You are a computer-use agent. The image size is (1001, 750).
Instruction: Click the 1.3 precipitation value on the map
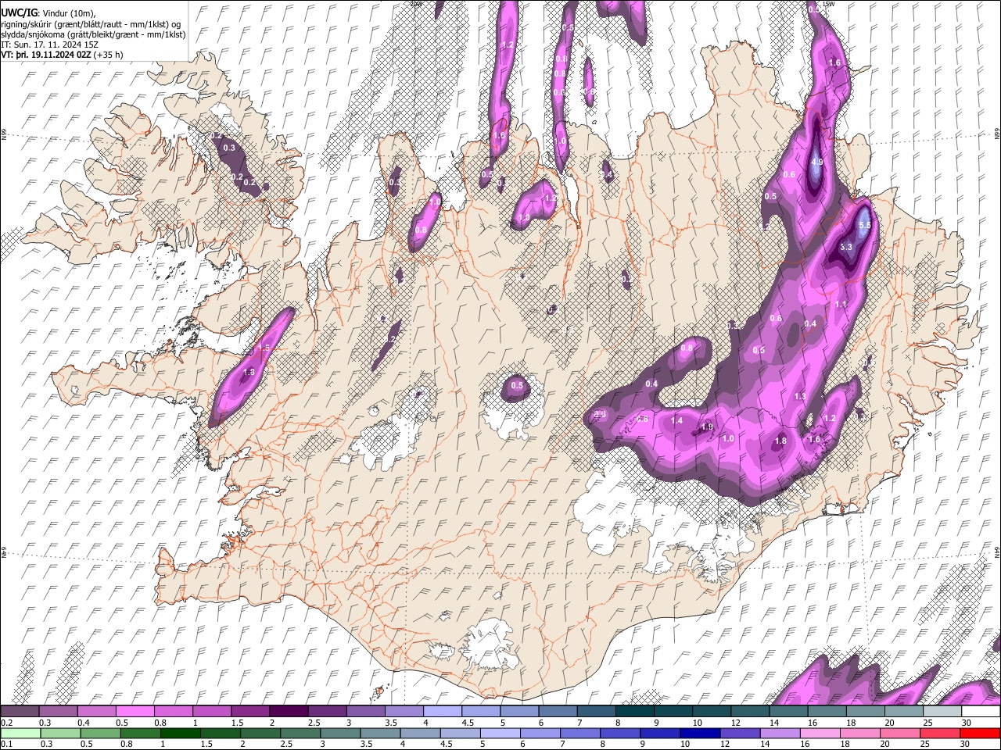tap(800, 397)
